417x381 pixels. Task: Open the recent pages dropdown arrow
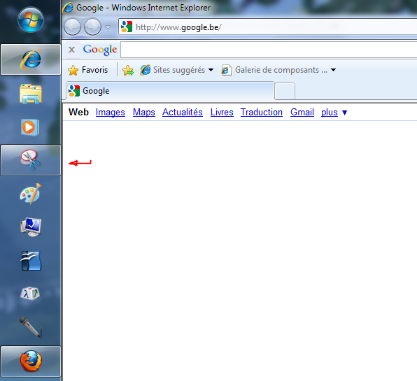(x=108, y=27)
